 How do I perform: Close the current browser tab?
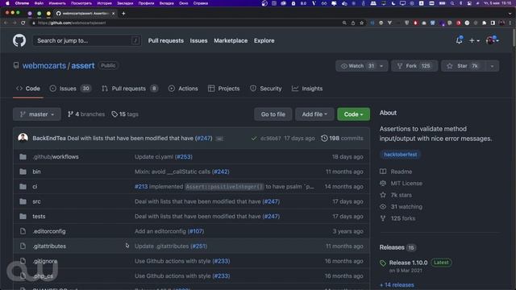coord(113,14)
